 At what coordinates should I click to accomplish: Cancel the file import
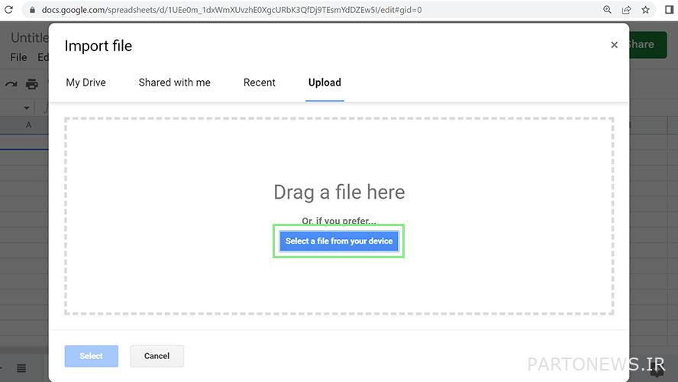157,355
